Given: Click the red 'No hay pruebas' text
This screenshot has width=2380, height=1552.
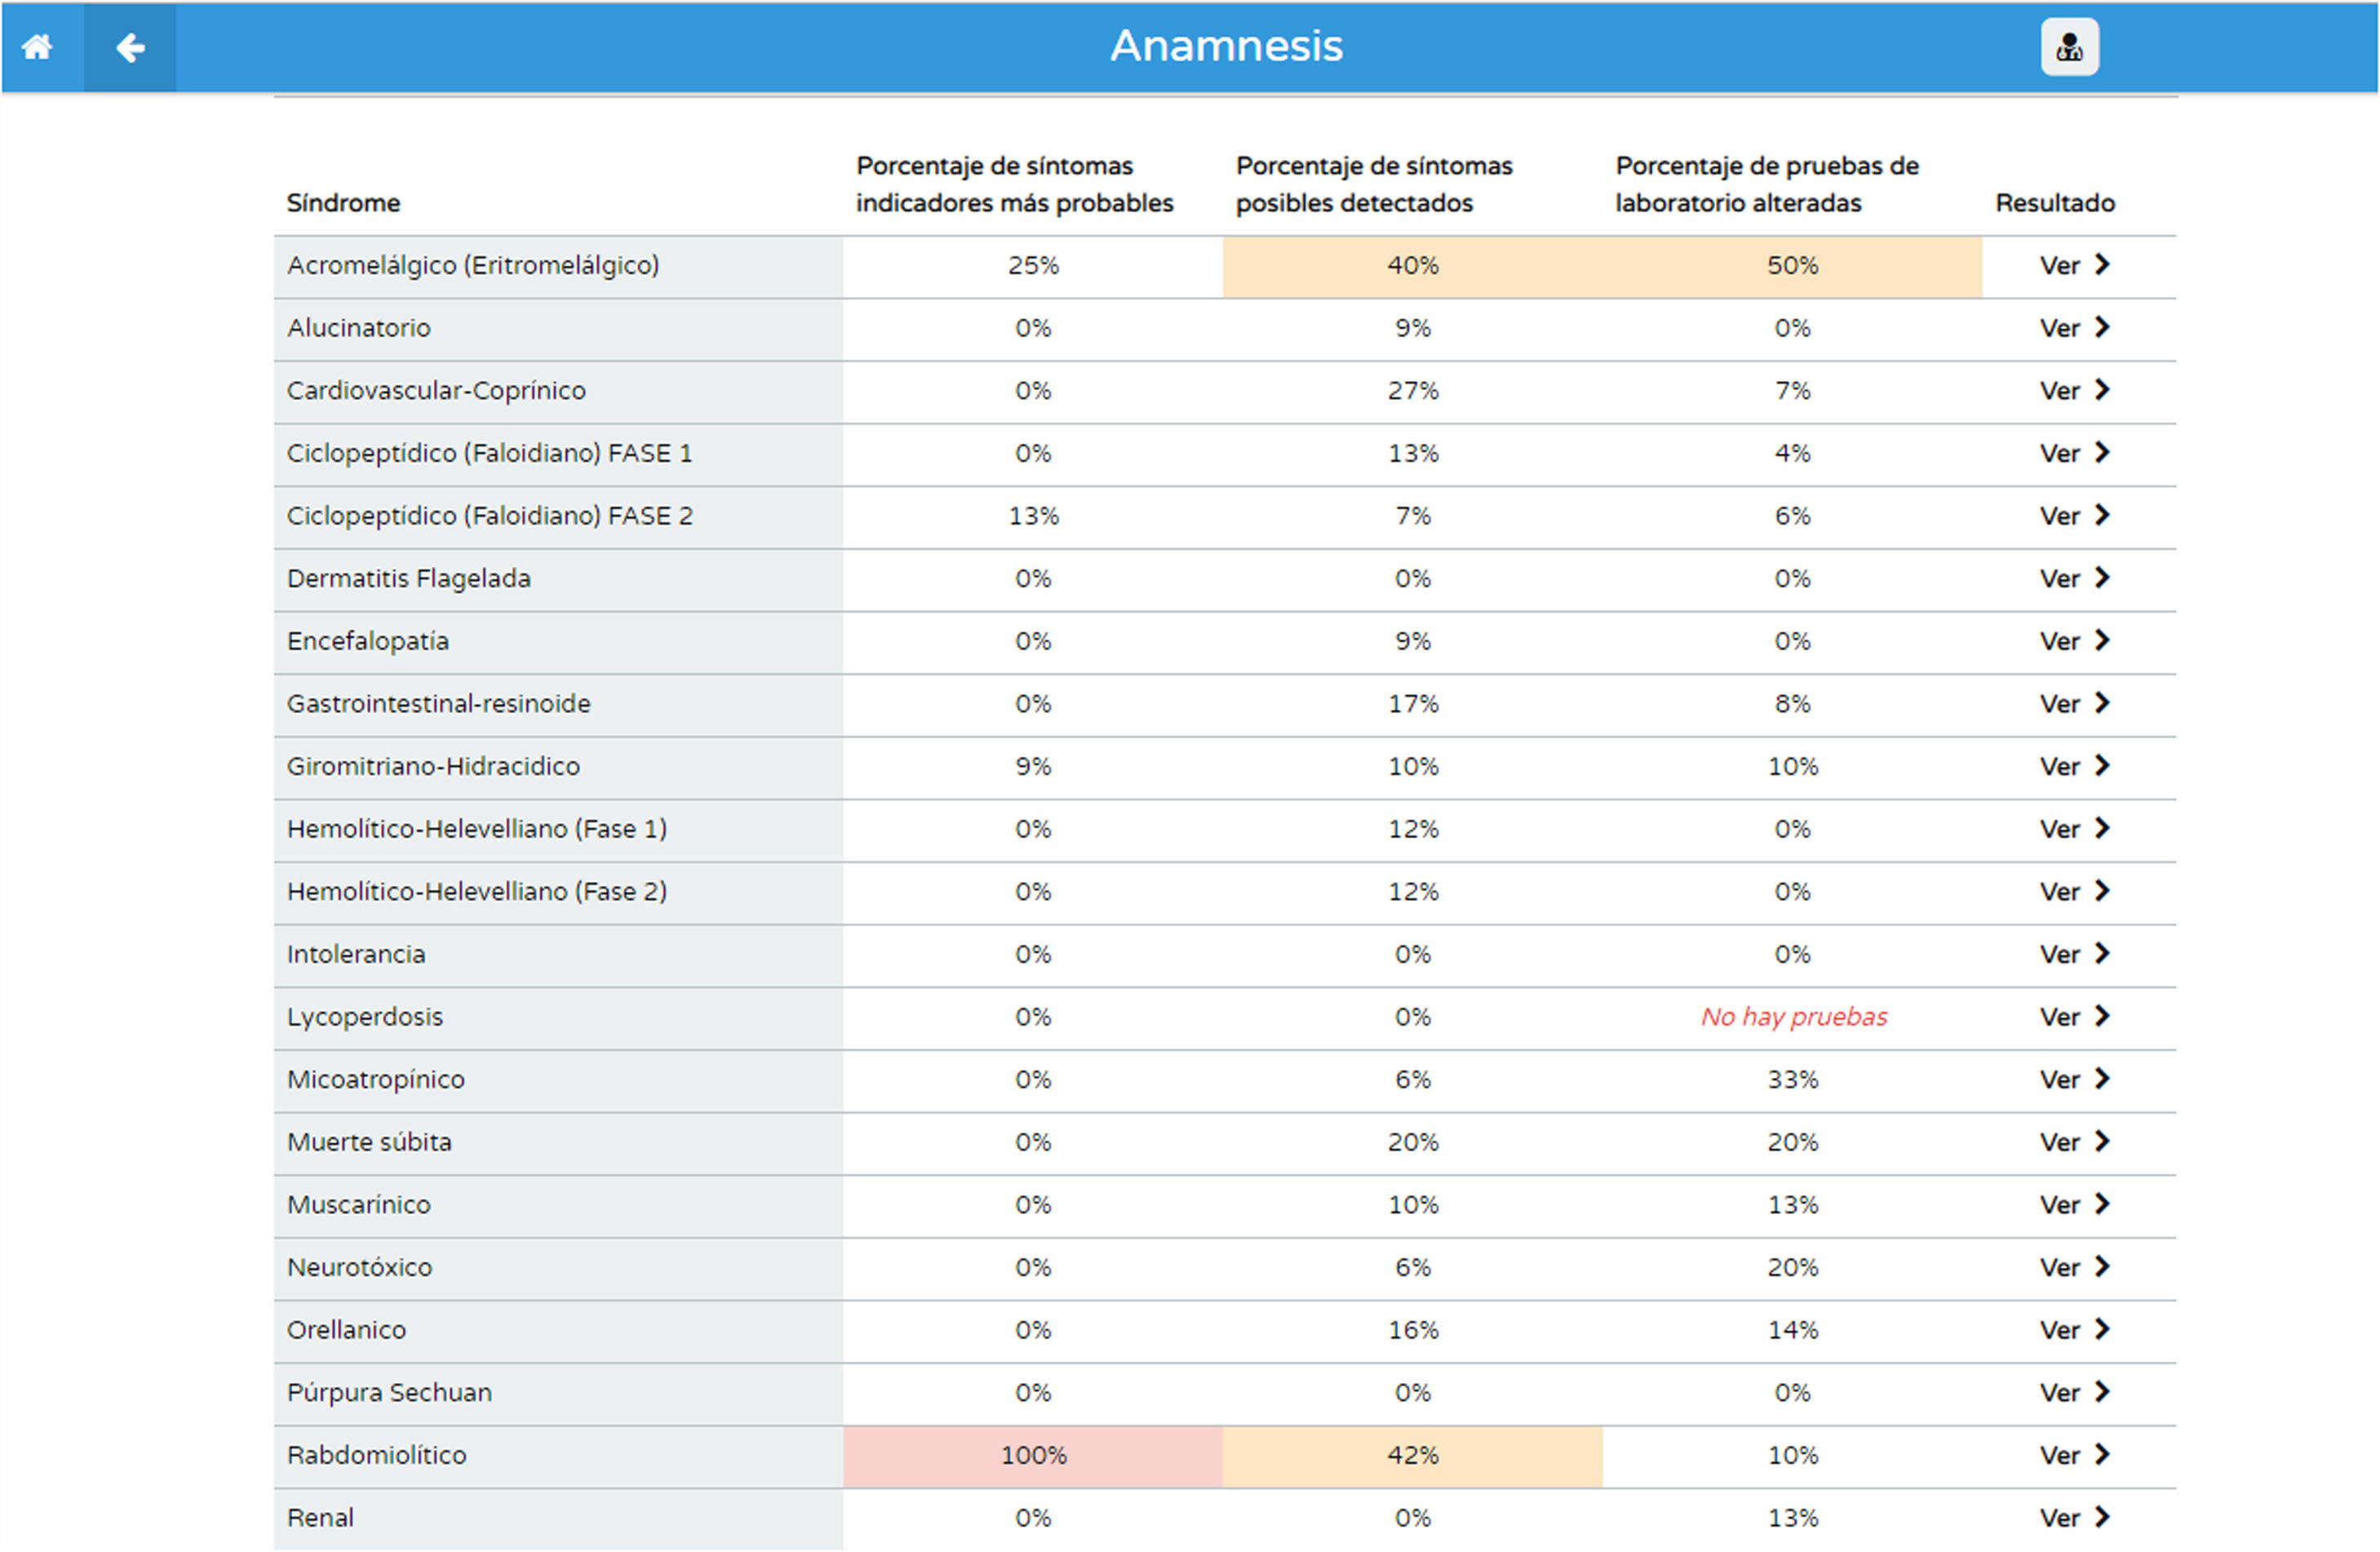Looking at the screenshot, I should (x=1794, y=1017).
